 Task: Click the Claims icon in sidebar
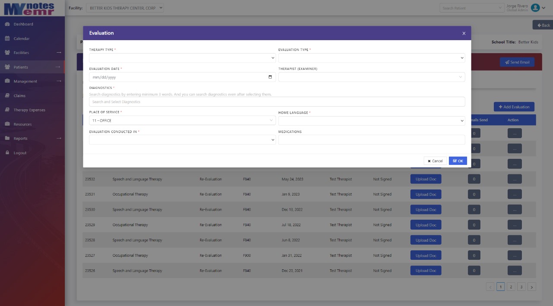[x=7, y=96]
